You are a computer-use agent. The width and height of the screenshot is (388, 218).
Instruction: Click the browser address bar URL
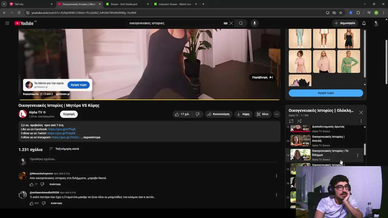84,13
